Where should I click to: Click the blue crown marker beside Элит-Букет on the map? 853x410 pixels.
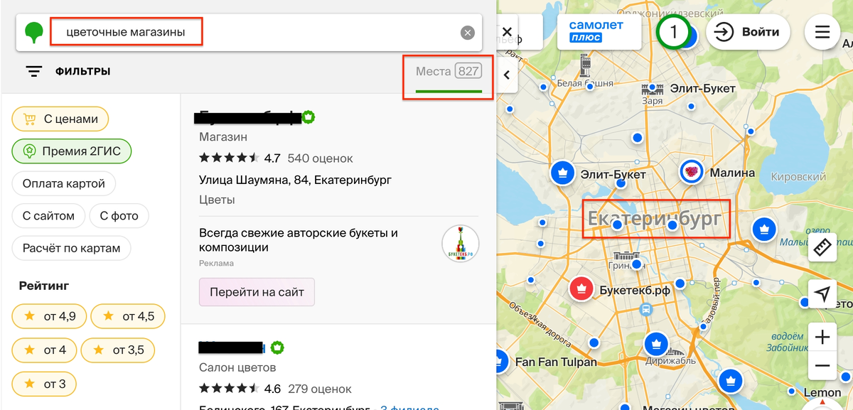562,172
